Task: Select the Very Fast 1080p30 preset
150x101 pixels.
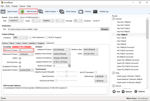Action: point(124,22)
